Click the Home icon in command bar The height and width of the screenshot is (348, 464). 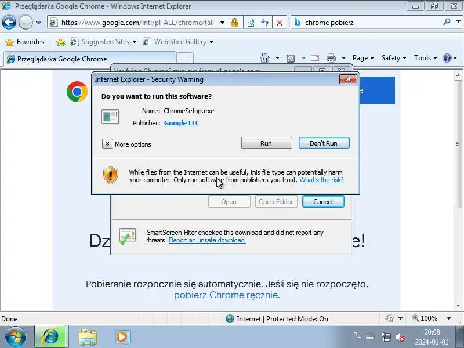click(x=265, y=57)
